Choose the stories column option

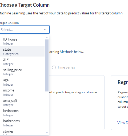point(22,132)
